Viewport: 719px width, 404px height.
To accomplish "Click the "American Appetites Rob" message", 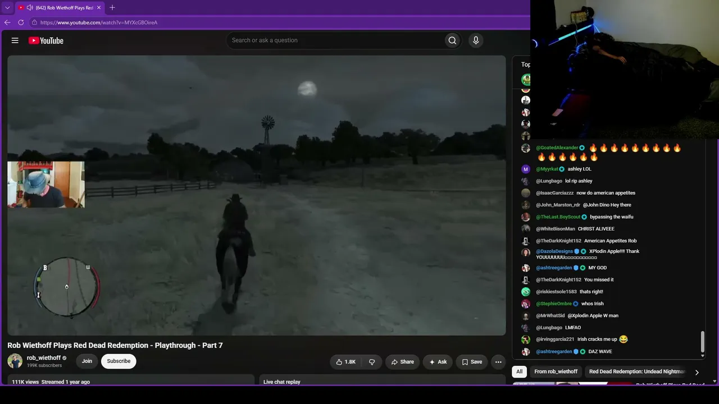I will click(x=611, y=241).
